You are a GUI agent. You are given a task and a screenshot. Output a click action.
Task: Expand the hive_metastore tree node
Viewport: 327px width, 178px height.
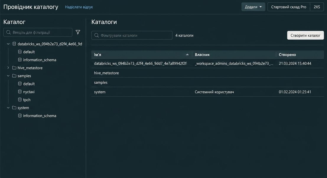click(x=8, y=68)
